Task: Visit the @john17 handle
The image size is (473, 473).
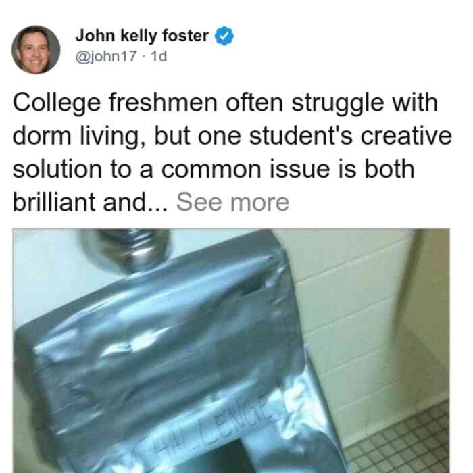Action: click(x=106, y=56)
